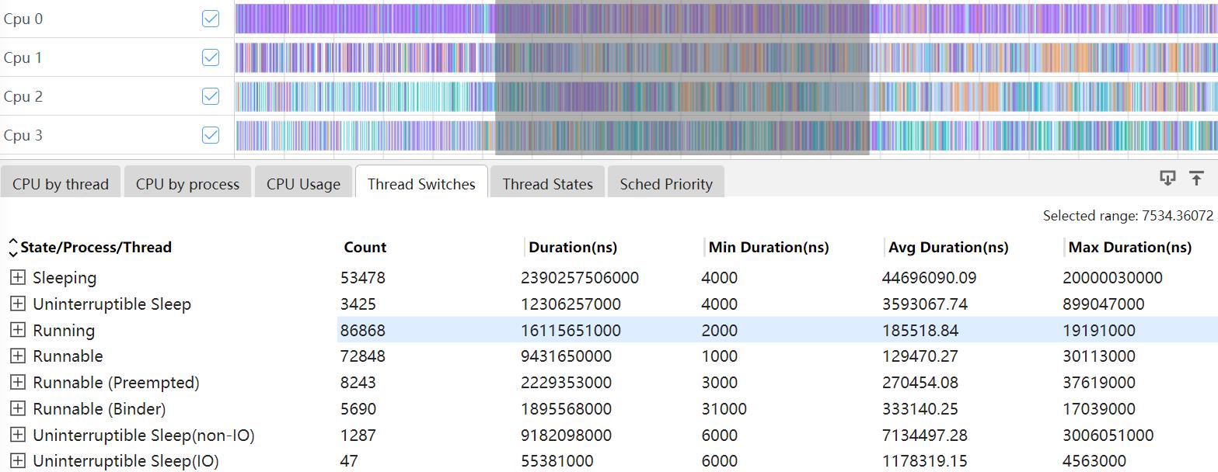Disable the Cpu 3 checkbox

211,135
